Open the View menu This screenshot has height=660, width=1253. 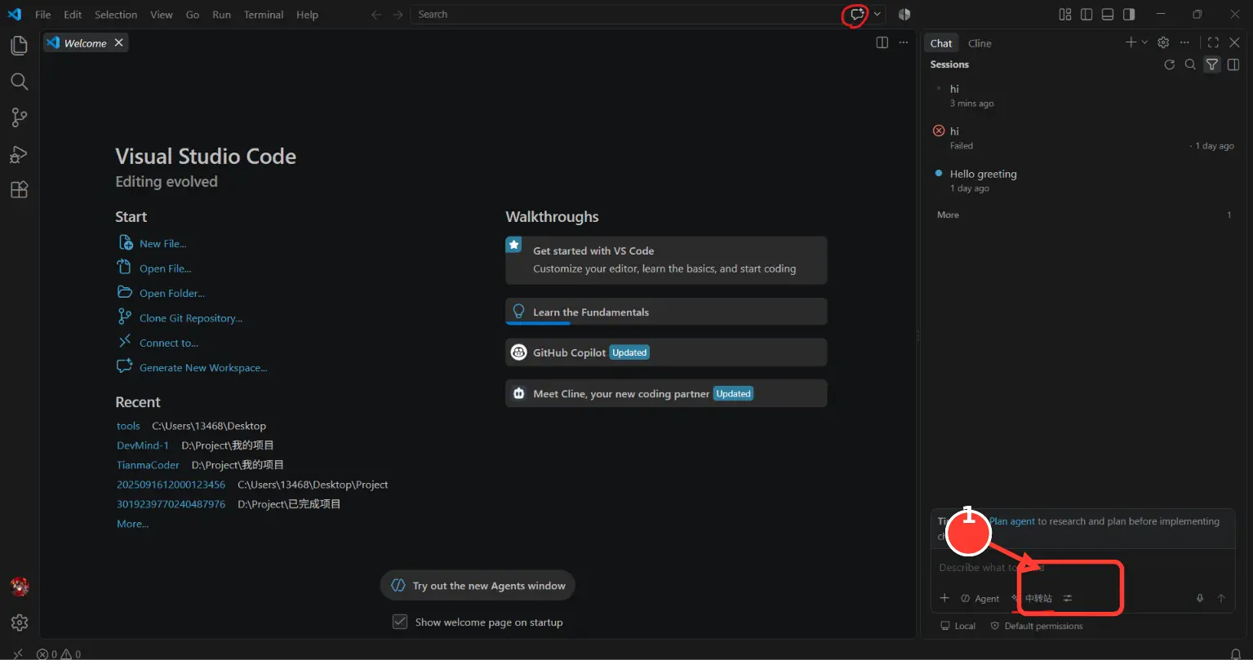[162, 14]
